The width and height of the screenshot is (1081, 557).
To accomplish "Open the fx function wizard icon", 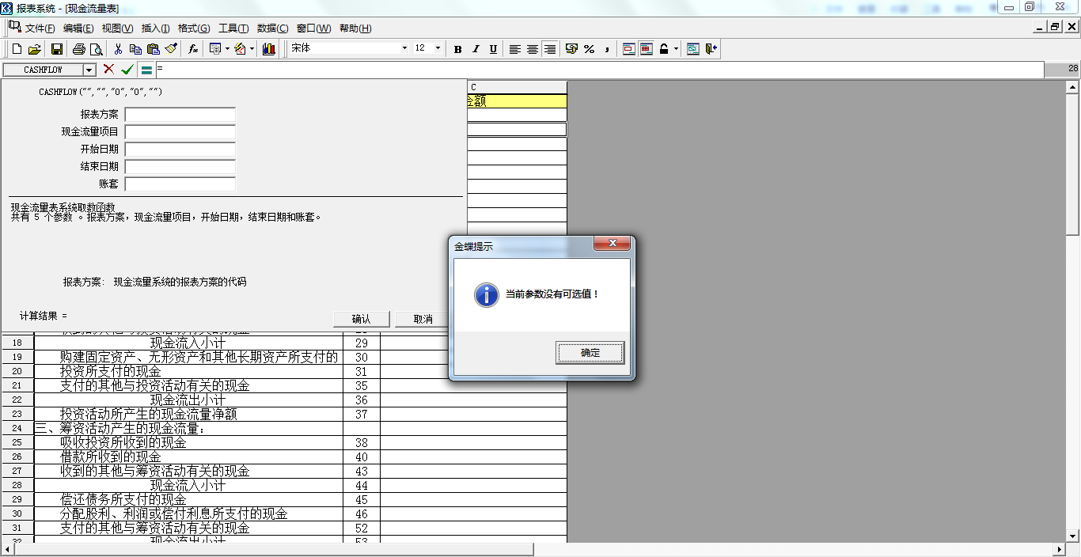I will pyautogui.click(x=193, y=49).
